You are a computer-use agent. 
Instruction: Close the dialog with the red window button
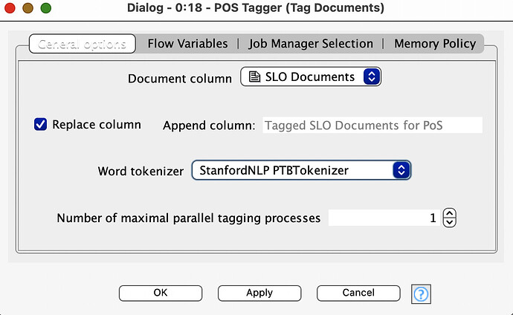(10, 8)
